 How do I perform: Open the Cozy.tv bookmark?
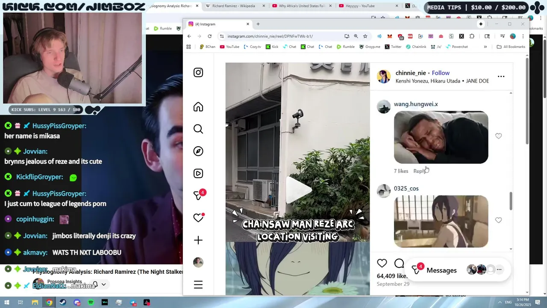point(252,47)
